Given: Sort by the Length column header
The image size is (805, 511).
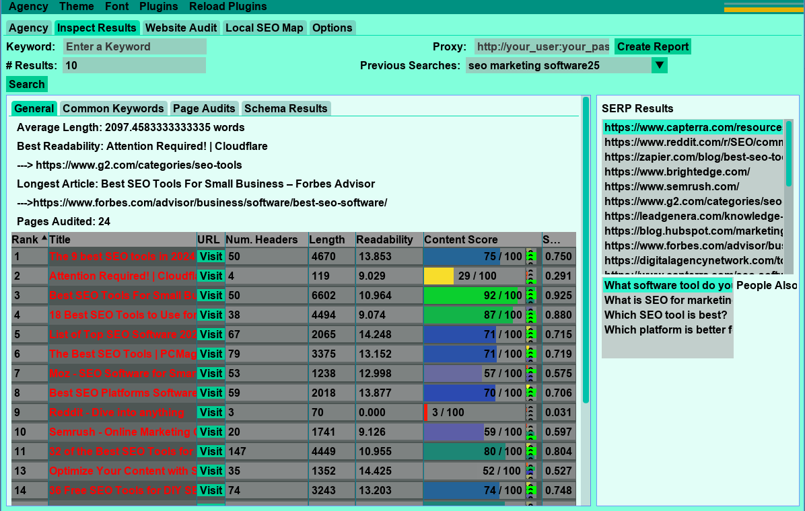Looking at the screenshot, I should coord(332,239).
